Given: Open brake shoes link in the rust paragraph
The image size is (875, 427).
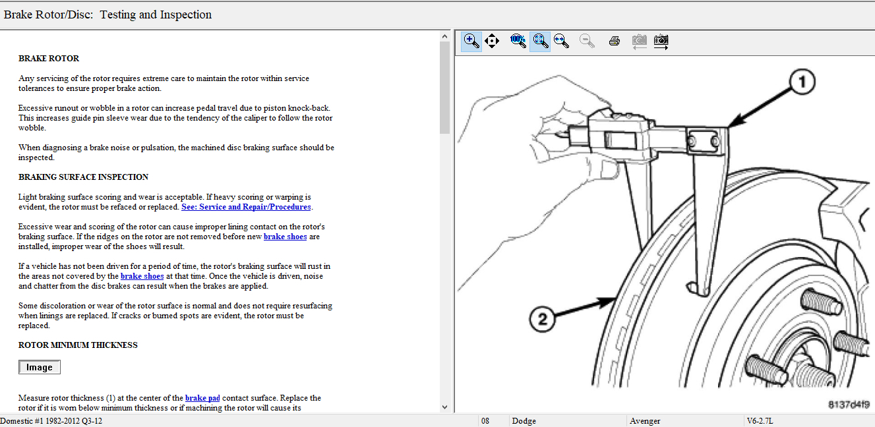Looking at the screenshot, I should click(142, 276).
